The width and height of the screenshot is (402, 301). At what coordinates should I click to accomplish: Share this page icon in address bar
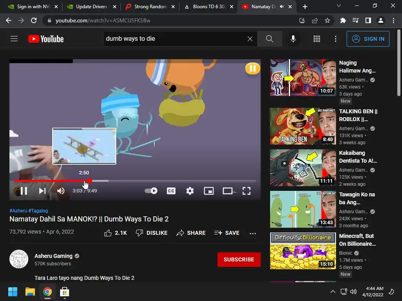pos(315,20)
